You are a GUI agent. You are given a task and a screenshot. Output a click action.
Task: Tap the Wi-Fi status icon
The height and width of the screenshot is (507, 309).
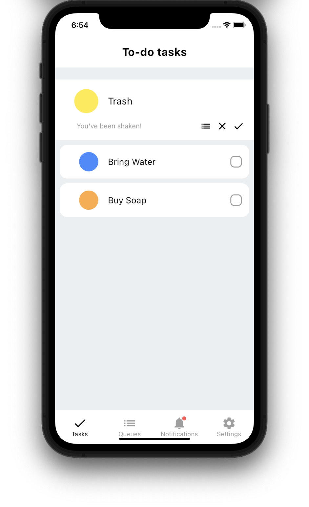tap(227, 25)
